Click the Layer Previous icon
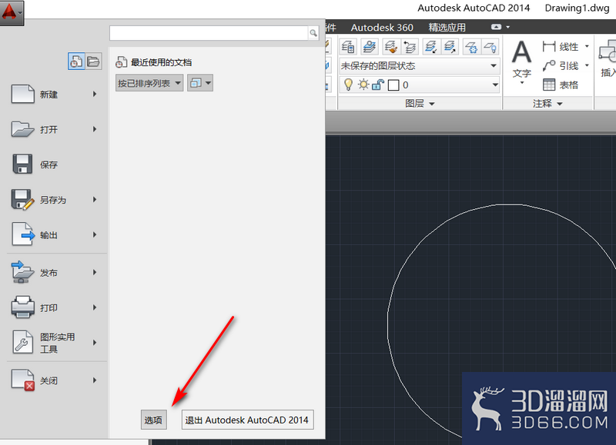 (410, 47)
